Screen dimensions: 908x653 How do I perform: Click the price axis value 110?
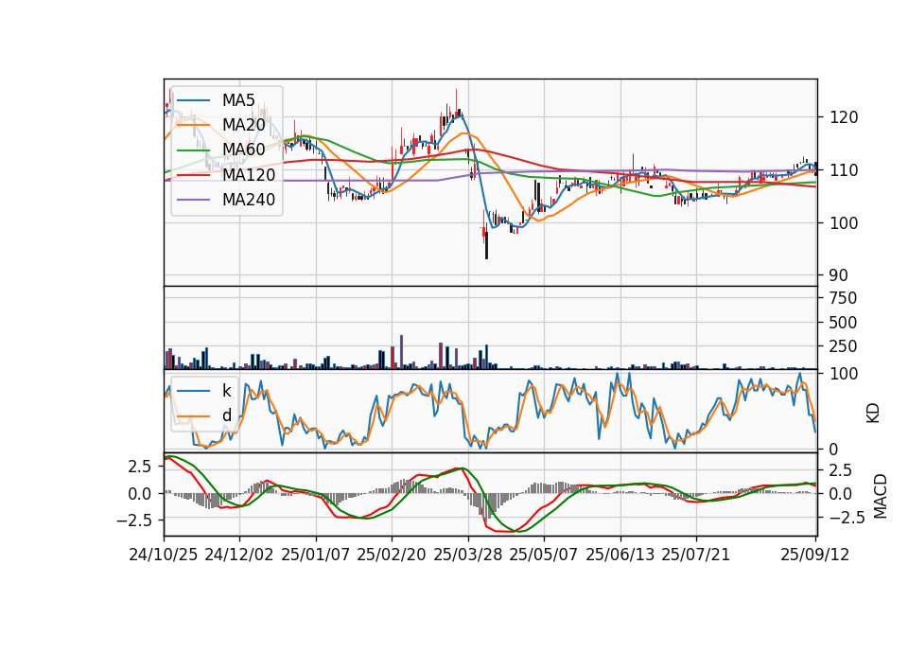pyautogui.click(x=845, y=170)
